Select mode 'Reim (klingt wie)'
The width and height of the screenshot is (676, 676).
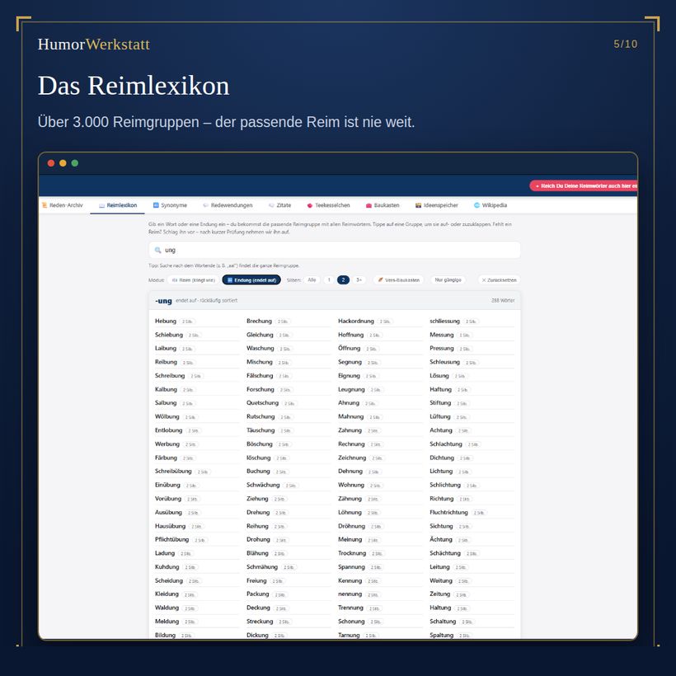click(x=193, y=279)
